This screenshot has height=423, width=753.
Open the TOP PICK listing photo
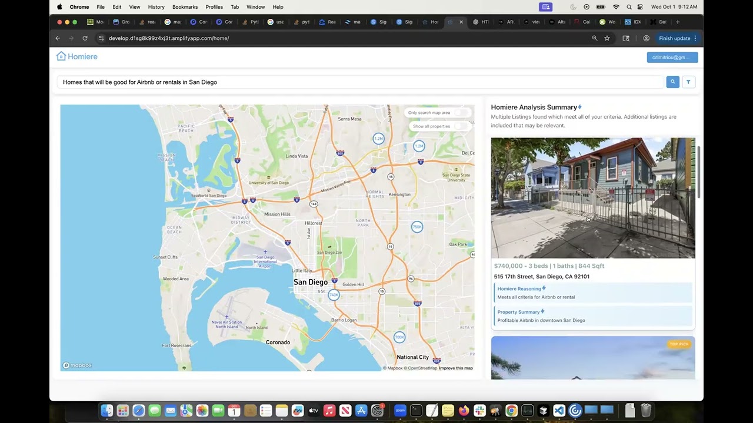pos(593,358)
